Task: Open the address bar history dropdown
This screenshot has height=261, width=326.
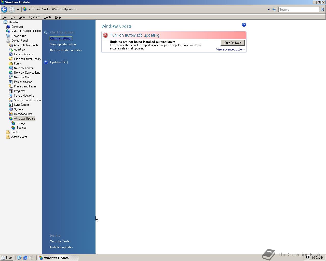Action: [269, 9]
